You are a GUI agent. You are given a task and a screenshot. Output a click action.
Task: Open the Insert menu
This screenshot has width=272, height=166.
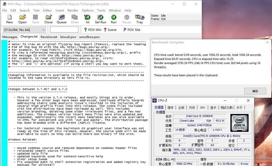[x=60, y=11]
